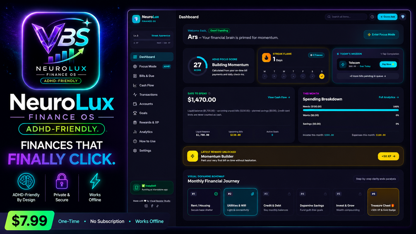Image resolution: width=416 pixels, height=234 pixels.
Task: Click the XP level progress bar
Action: tap(152, 40)
